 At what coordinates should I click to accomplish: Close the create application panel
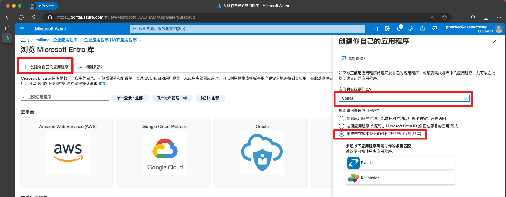494,42
